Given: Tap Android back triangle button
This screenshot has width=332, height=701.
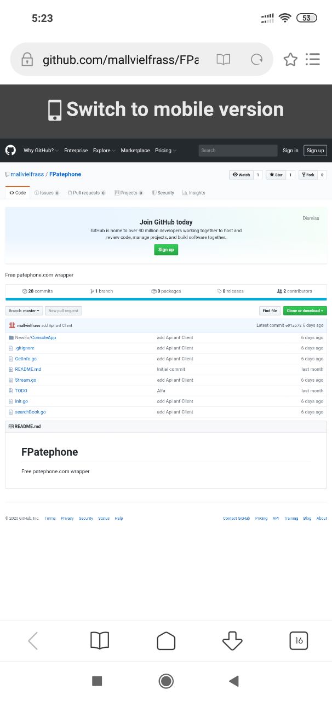Looking at the screenshot, I should point(234,681).
